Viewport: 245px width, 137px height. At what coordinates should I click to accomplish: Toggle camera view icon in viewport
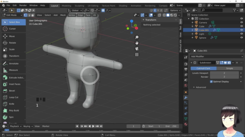(x=137, y=49)
